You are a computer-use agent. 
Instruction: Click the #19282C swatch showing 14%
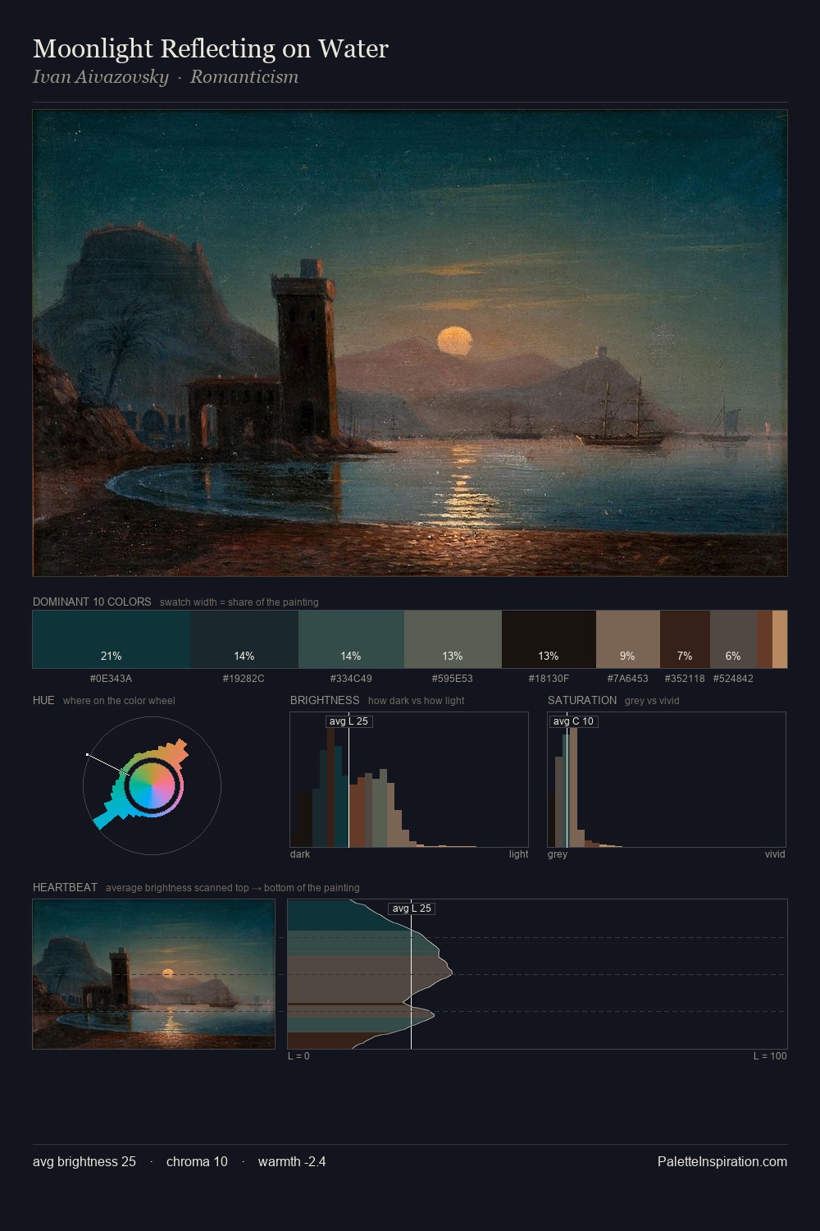pos(244,639)
